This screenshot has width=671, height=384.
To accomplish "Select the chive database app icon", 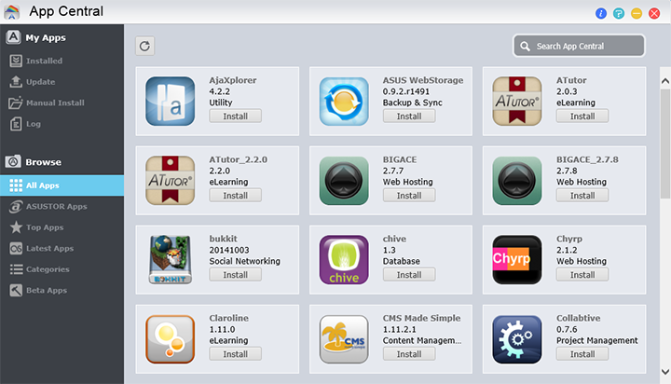I will pos(344,259).
